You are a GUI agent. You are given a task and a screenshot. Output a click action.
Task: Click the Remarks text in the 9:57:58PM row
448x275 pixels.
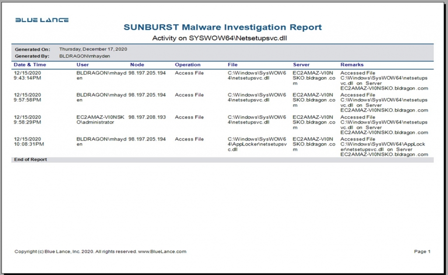(x=384, y=103)
